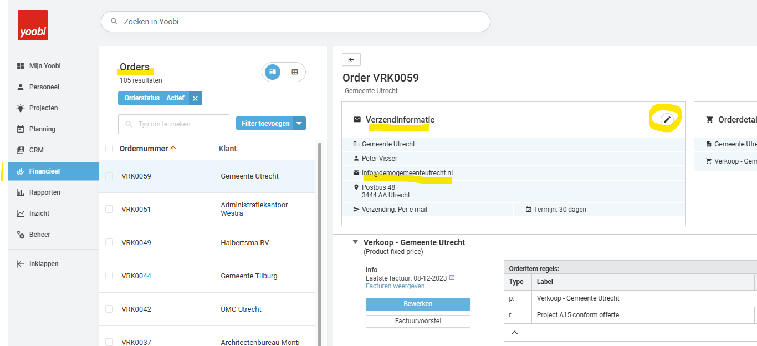
Task: Click the Label column header
Action: [x=545, y=282]
